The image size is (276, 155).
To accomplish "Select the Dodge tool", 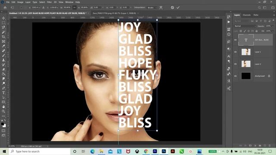I will (x=3, y=83).
